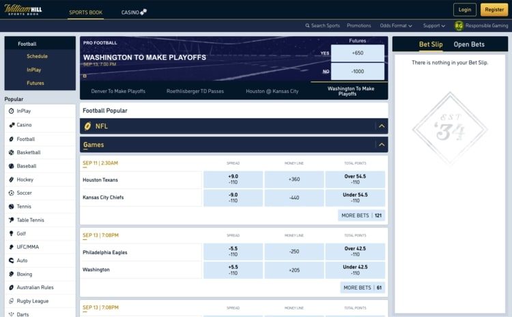Click the InPlay clock icon in Popular list
The height and width of the screenshot is (317, 512).
click(11, 111)
